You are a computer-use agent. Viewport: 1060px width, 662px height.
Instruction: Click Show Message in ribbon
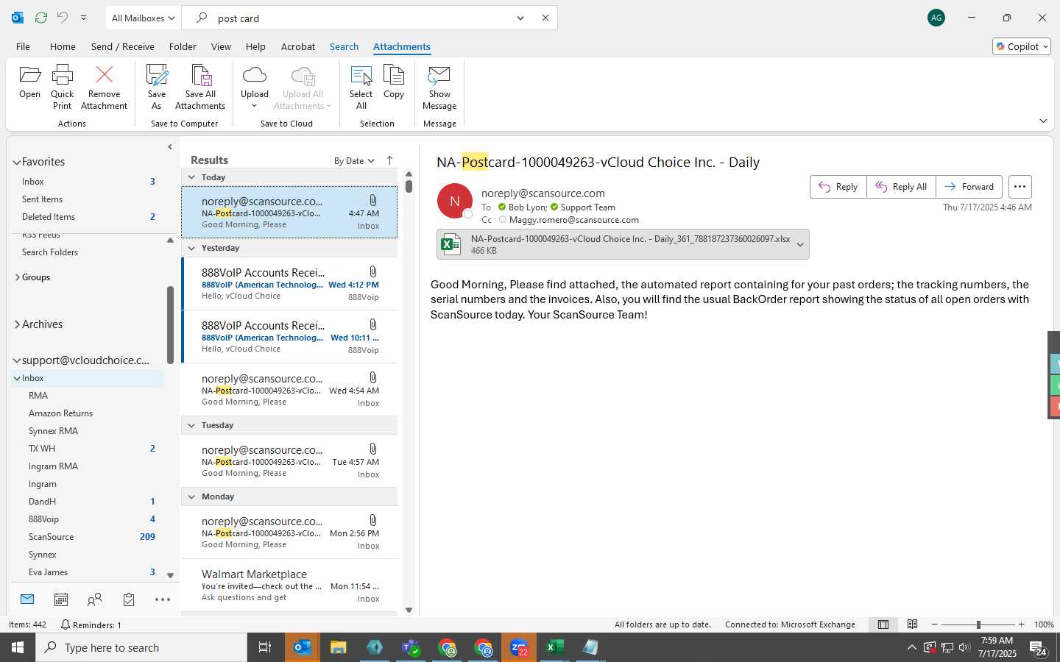click(x=439, y=87)
